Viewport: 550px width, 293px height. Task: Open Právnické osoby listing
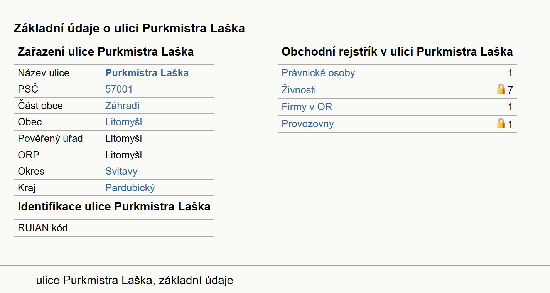(x=318, y=73)
